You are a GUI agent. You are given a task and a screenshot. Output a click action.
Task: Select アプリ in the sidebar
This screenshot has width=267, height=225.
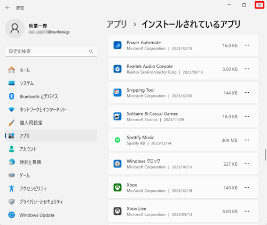point(51,136)
